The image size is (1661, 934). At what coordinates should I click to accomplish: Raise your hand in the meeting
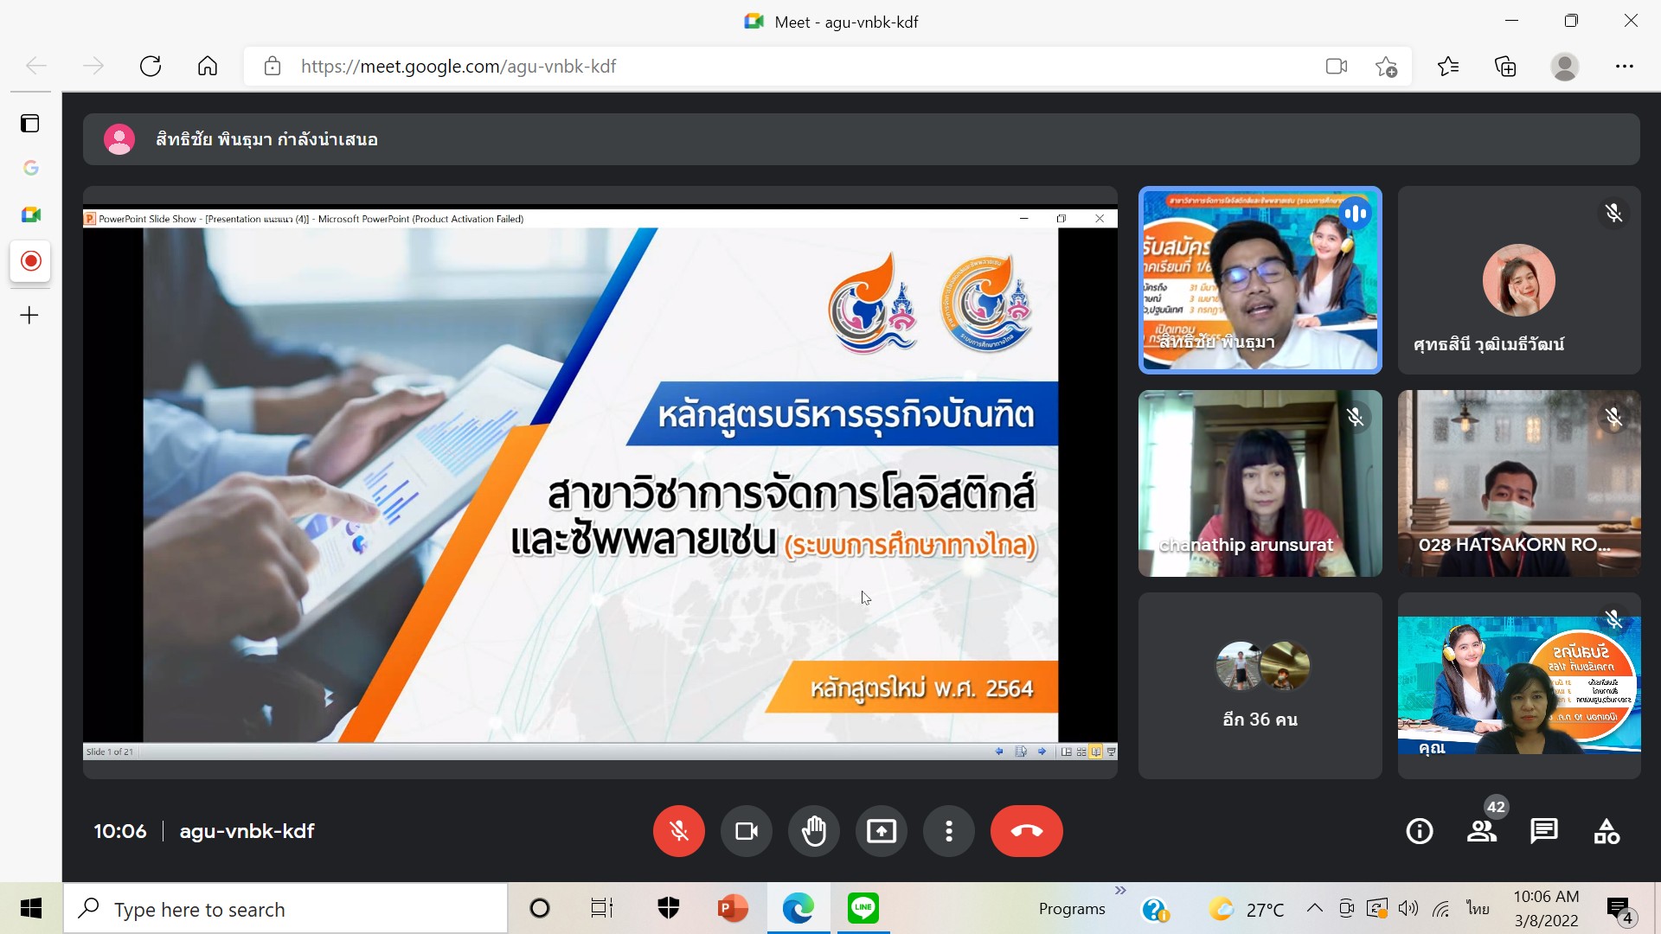coord(813,831)
